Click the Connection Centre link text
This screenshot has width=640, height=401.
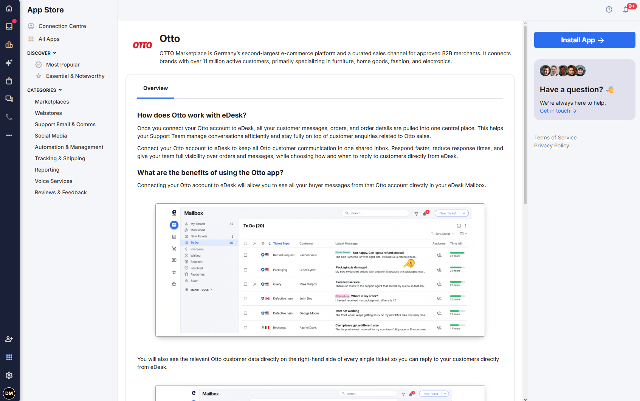coord(62,26)
